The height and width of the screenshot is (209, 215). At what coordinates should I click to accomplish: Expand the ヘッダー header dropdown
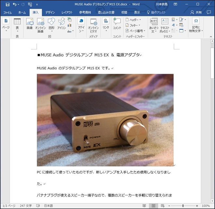point(133,20)
